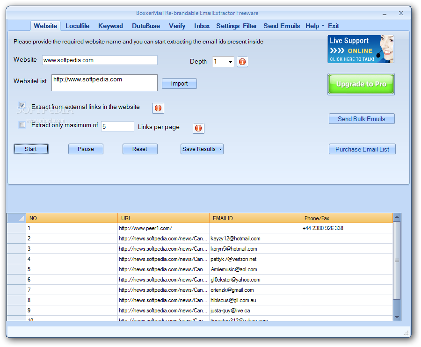Select the orienzk@gmail.com email cell

coord(255,290)
